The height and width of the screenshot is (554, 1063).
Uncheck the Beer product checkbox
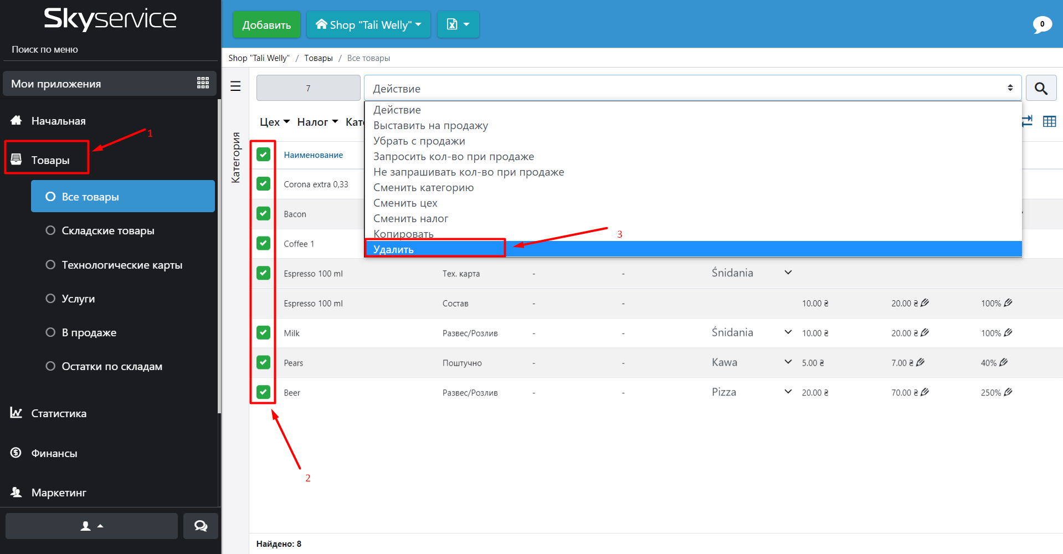tap(263, 392)
